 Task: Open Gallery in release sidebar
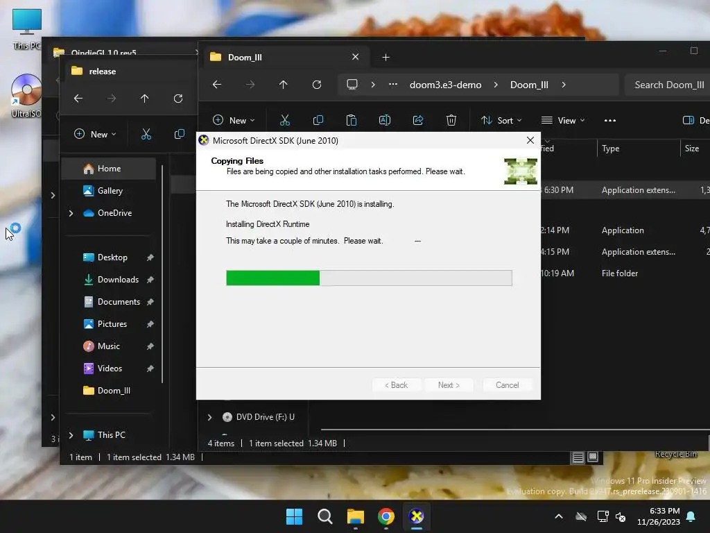pyautogui.click(x=109, y=191)
